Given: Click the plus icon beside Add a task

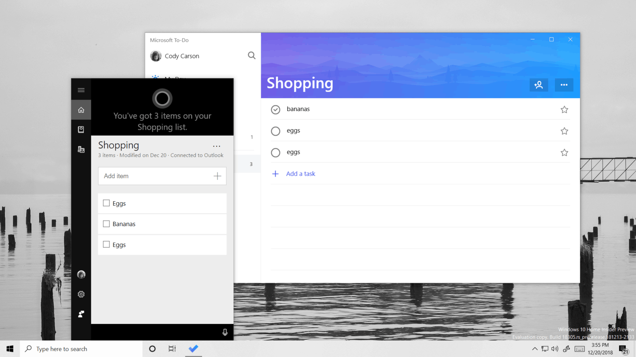Looking at the screenshot, I should 275,174.
